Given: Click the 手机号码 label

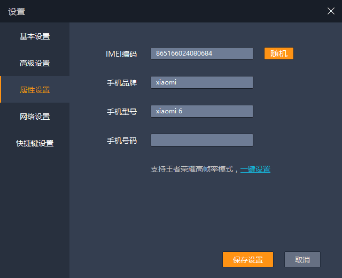Looking at the screenshot, I should click(122, 140).
